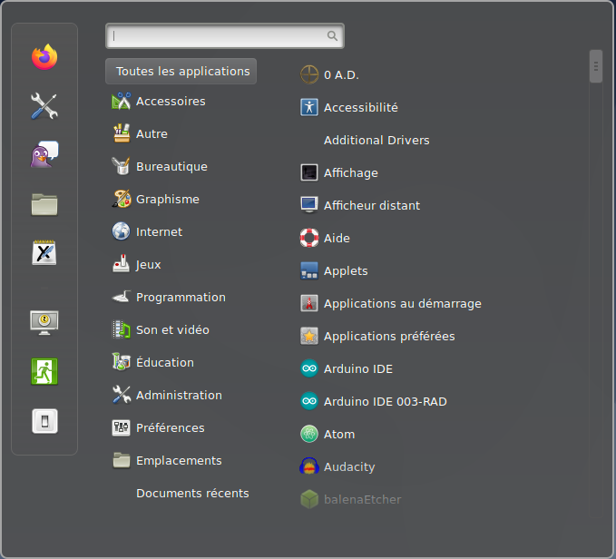The width and height of the screenshot is (616, 559).
Task: Open the Internet category label
Action: [159, 231]
